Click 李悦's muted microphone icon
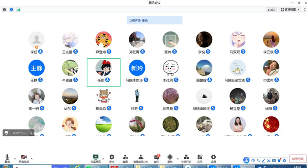The image size is (307, 168). pos(208,51)
